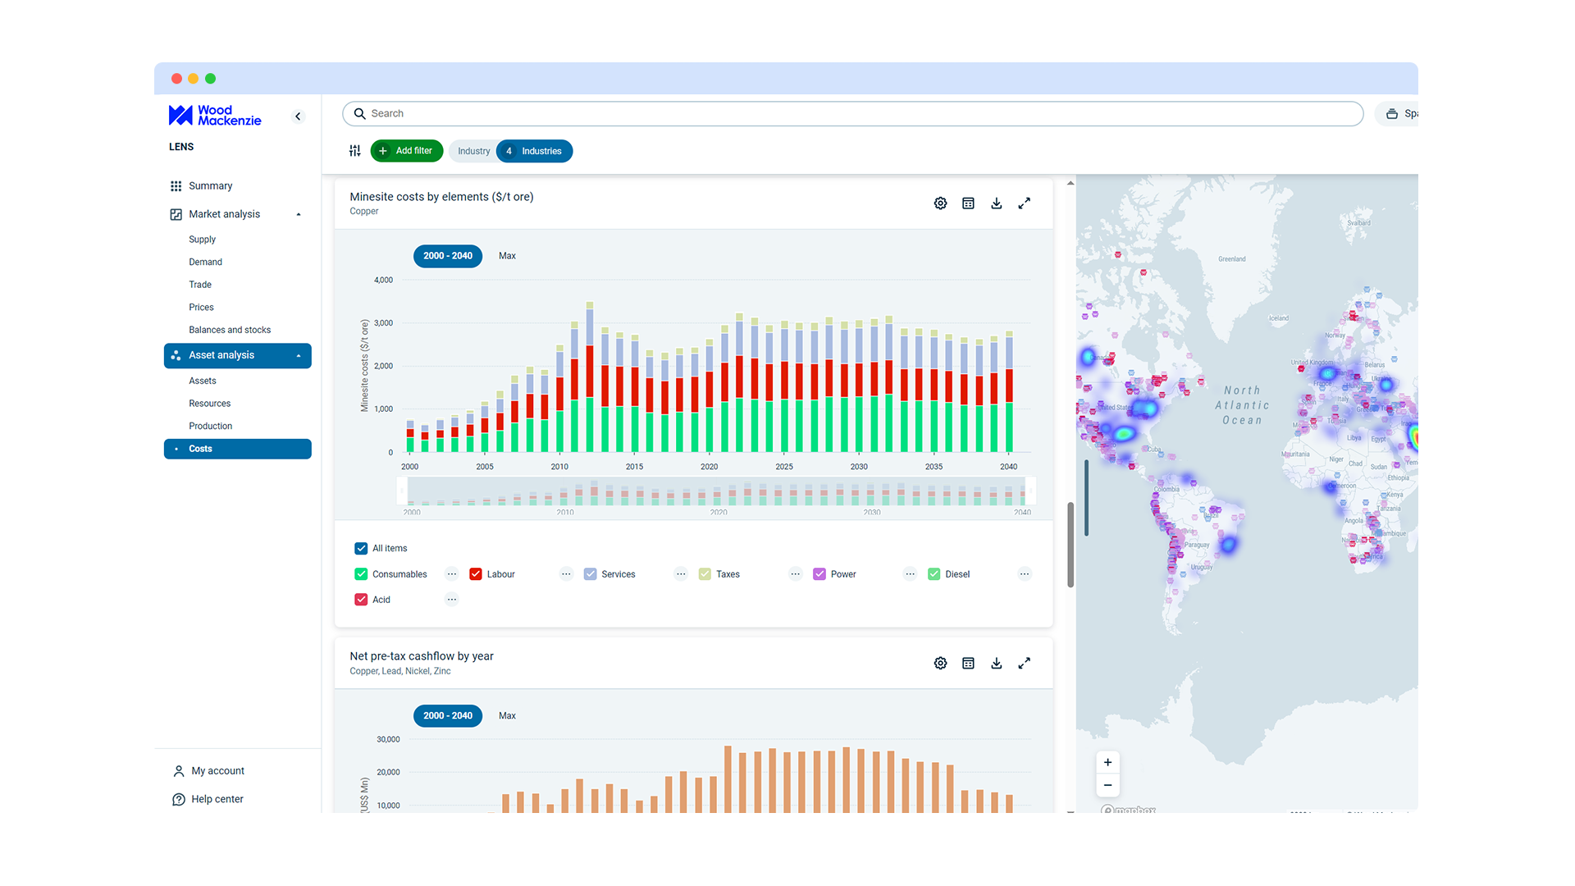Toggle the Labour series checkbox
This screenshot has width=1575, height=886.
475,574
